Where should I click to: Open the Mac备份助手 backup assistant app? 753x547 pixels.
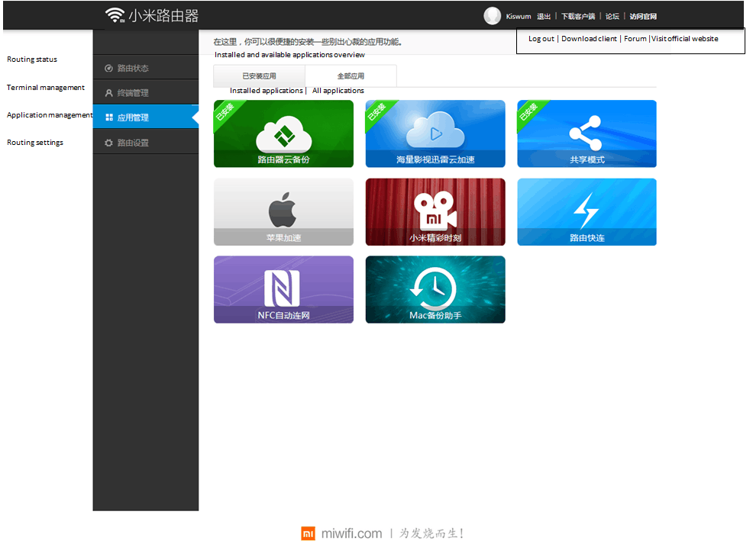pos(435,289)
